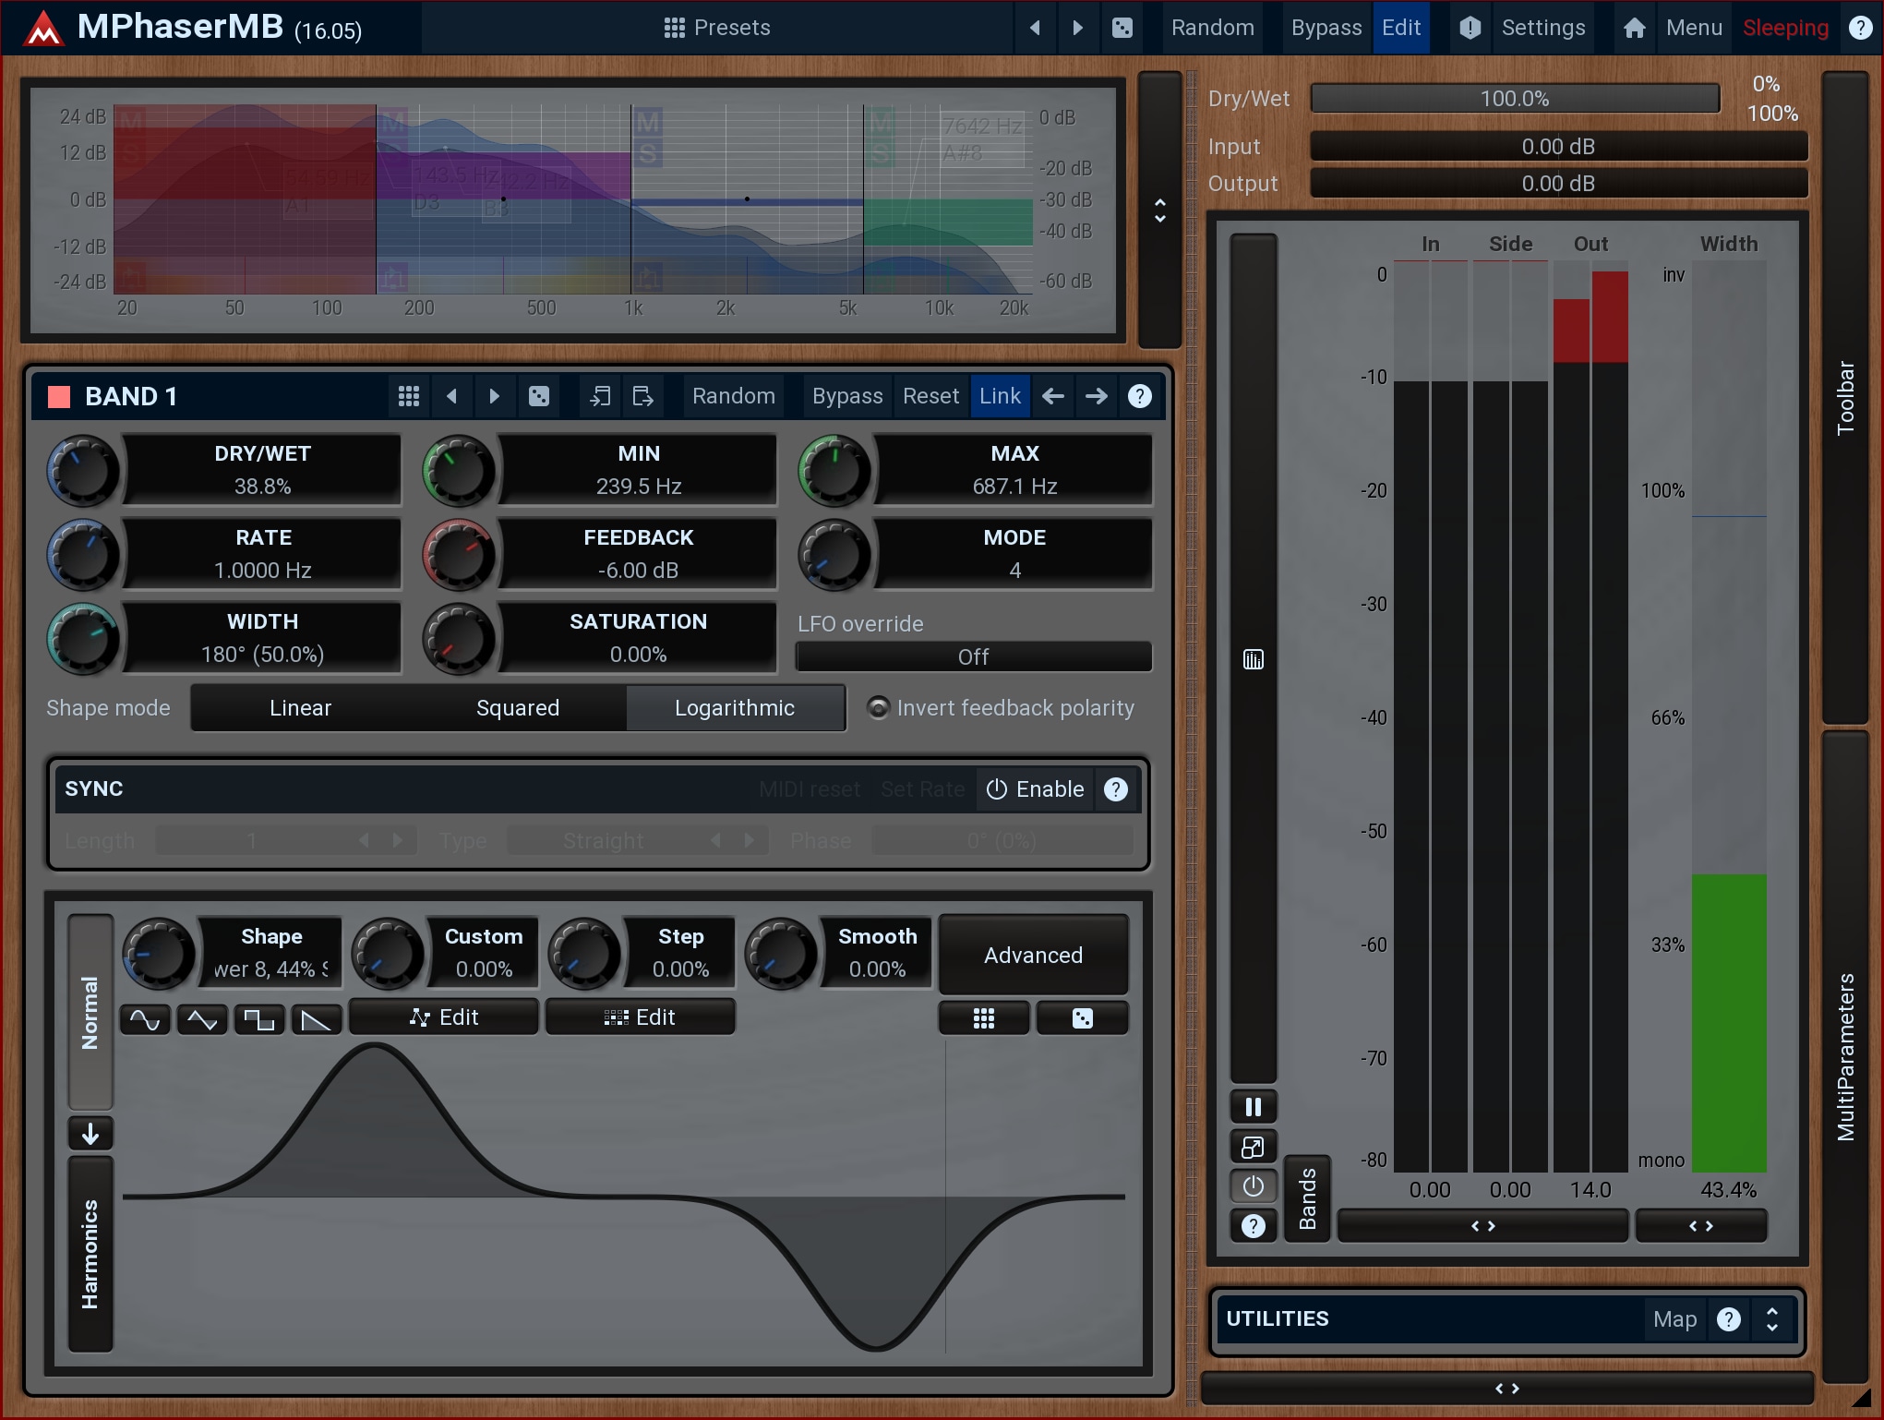Open the Presets grid in the top bar
1884x1420 pixels.
coord(716,28)
